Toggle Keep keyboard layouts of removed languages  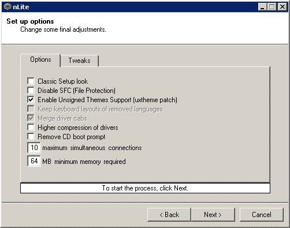point(31,109)
